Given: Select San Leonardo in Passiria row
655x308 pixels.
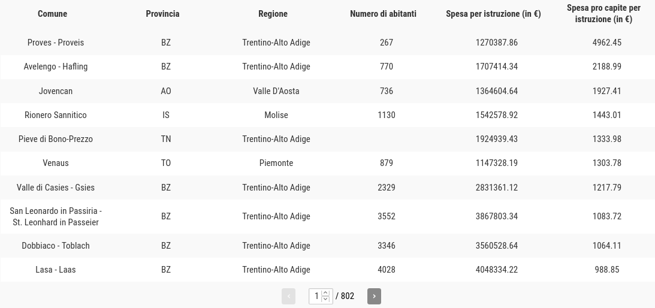Looking at the screenshot, I should click(327, 216).
